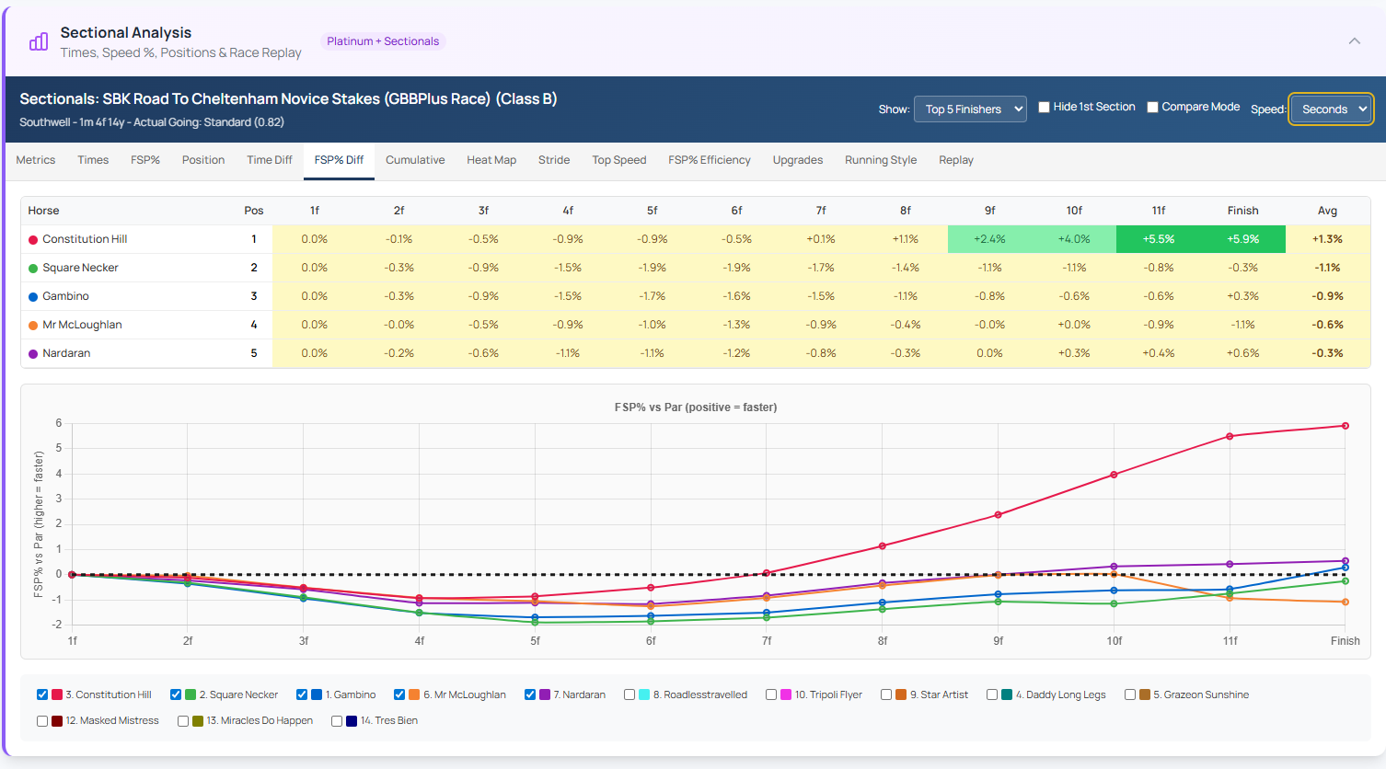Enable Compare Mode checkbox
1386x769 pixels.
[x=1152, y=107]
